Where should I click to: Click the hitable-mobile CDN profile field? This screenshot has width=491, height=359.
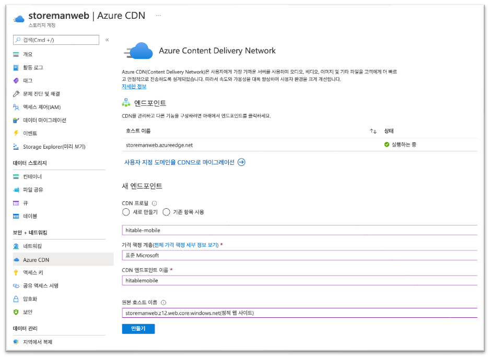[299, 230]
